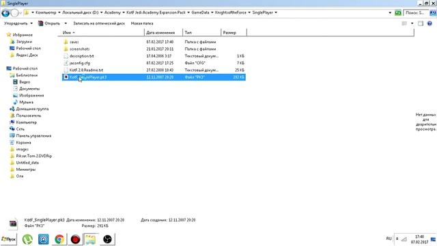The height and width of the screenshot is (246, 437).
Task: Sort by Дата изменения column header
Action: tap(164, 33)
